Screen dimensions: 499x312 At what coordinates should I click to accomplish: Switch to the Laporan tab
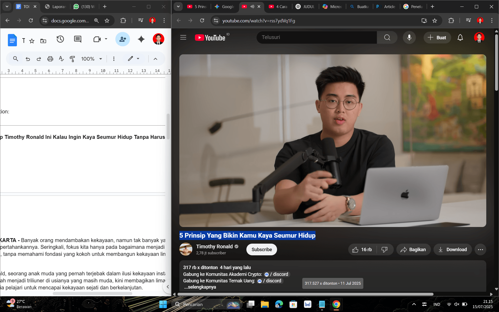56,6
